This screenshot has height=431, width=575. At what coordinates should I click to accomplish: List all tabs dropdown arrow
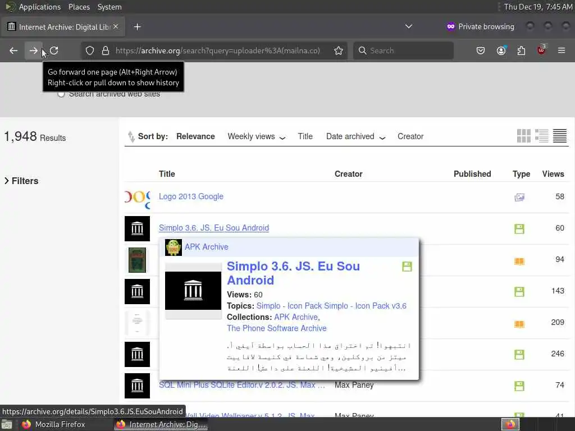409,26
